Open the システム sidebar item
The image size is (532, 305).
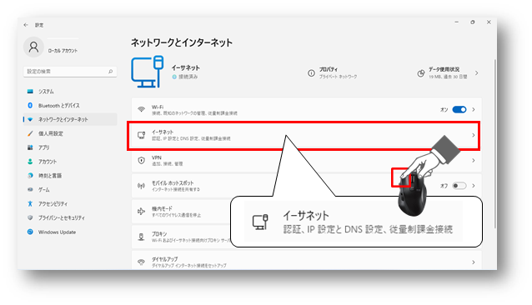70,92
